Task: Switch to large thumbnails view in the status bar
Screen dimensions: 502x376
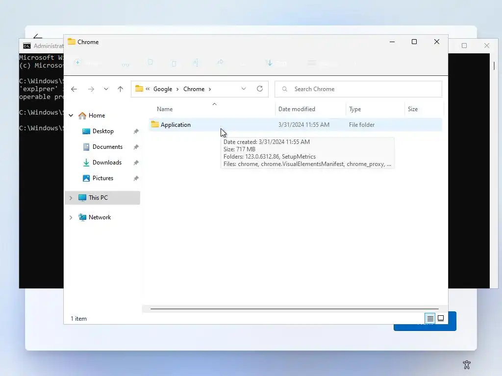Action: pyautogui.click(x=441, y=318)
